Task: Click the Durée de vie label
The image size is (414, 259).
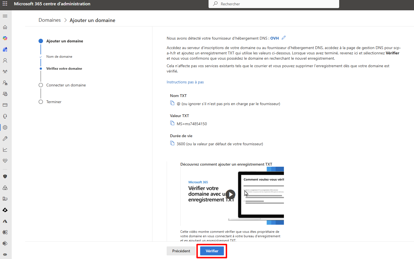Action: (181, 136)
